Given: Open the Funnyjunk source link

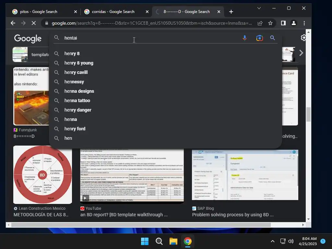Looking at the screenshot, I should pos(25,130).
